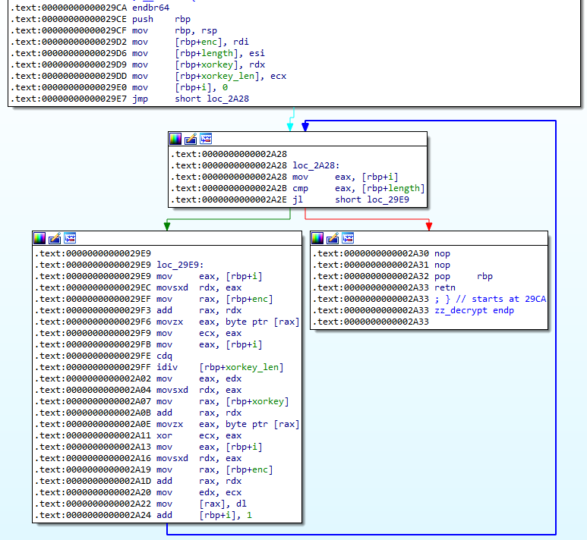Set node color for the retn block
The height and width of the screenshot is (540, 587).
click(317, 238)
